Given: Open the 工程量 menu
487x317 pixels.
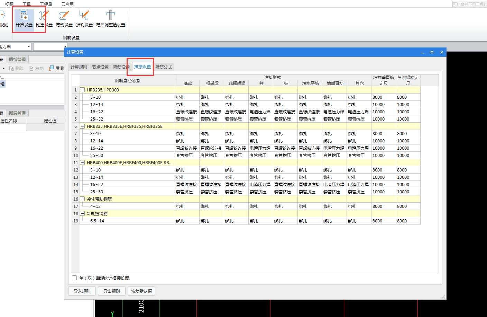Looking at the screenshot, I should pos(46,4).
